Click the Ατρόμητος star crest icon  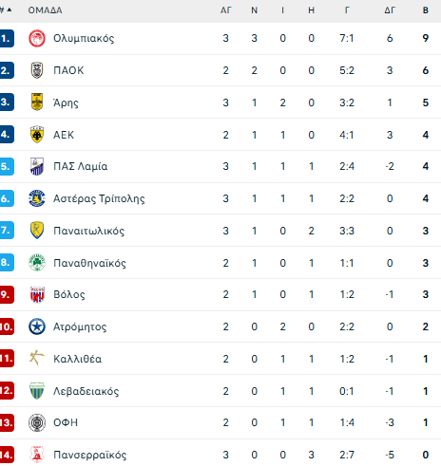[x=37, y=326]
